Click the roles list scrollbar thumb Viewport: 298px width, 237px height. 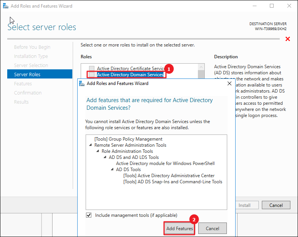click(x=201, y=74)
